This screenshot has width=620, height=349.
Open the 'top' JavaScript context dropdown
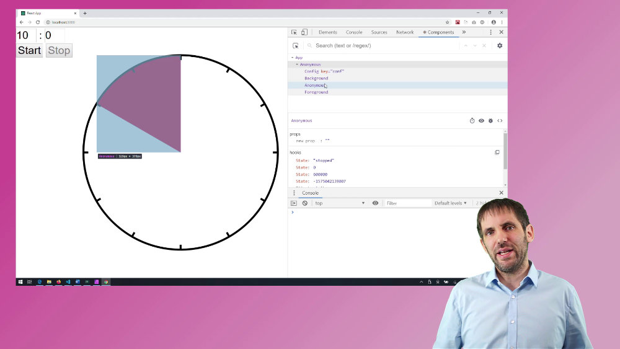click(x=340, y=203)
